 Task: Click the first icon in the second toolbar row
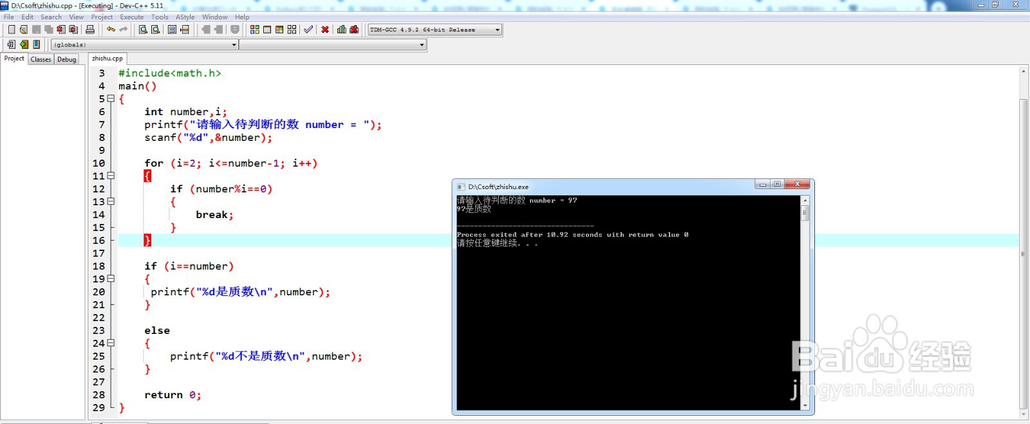click(11, 44)
